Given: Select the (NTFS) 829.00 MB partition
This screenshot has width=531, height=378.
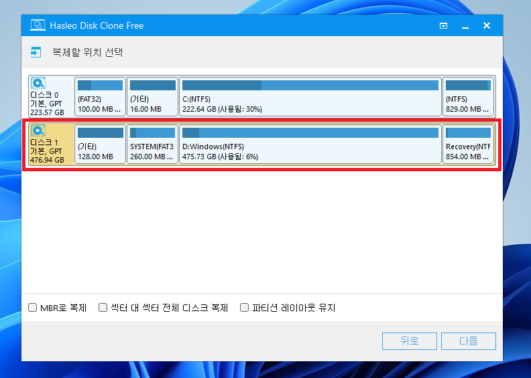Looking at the screenshot, I should click(x=469, y=96).
